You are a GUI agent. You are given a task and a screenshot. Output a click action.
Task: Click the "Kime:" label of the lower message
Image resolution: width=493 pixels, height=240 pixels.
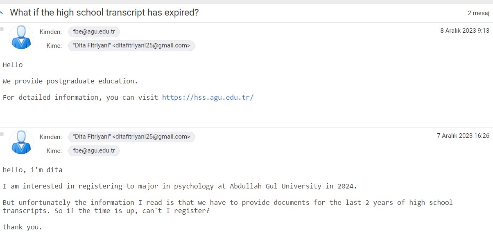coord(54,151)
